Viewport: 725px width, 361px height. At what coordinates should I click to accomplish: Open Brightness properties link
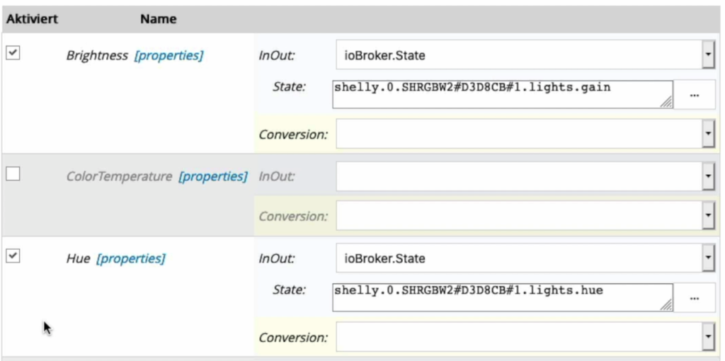pos(169,56)
